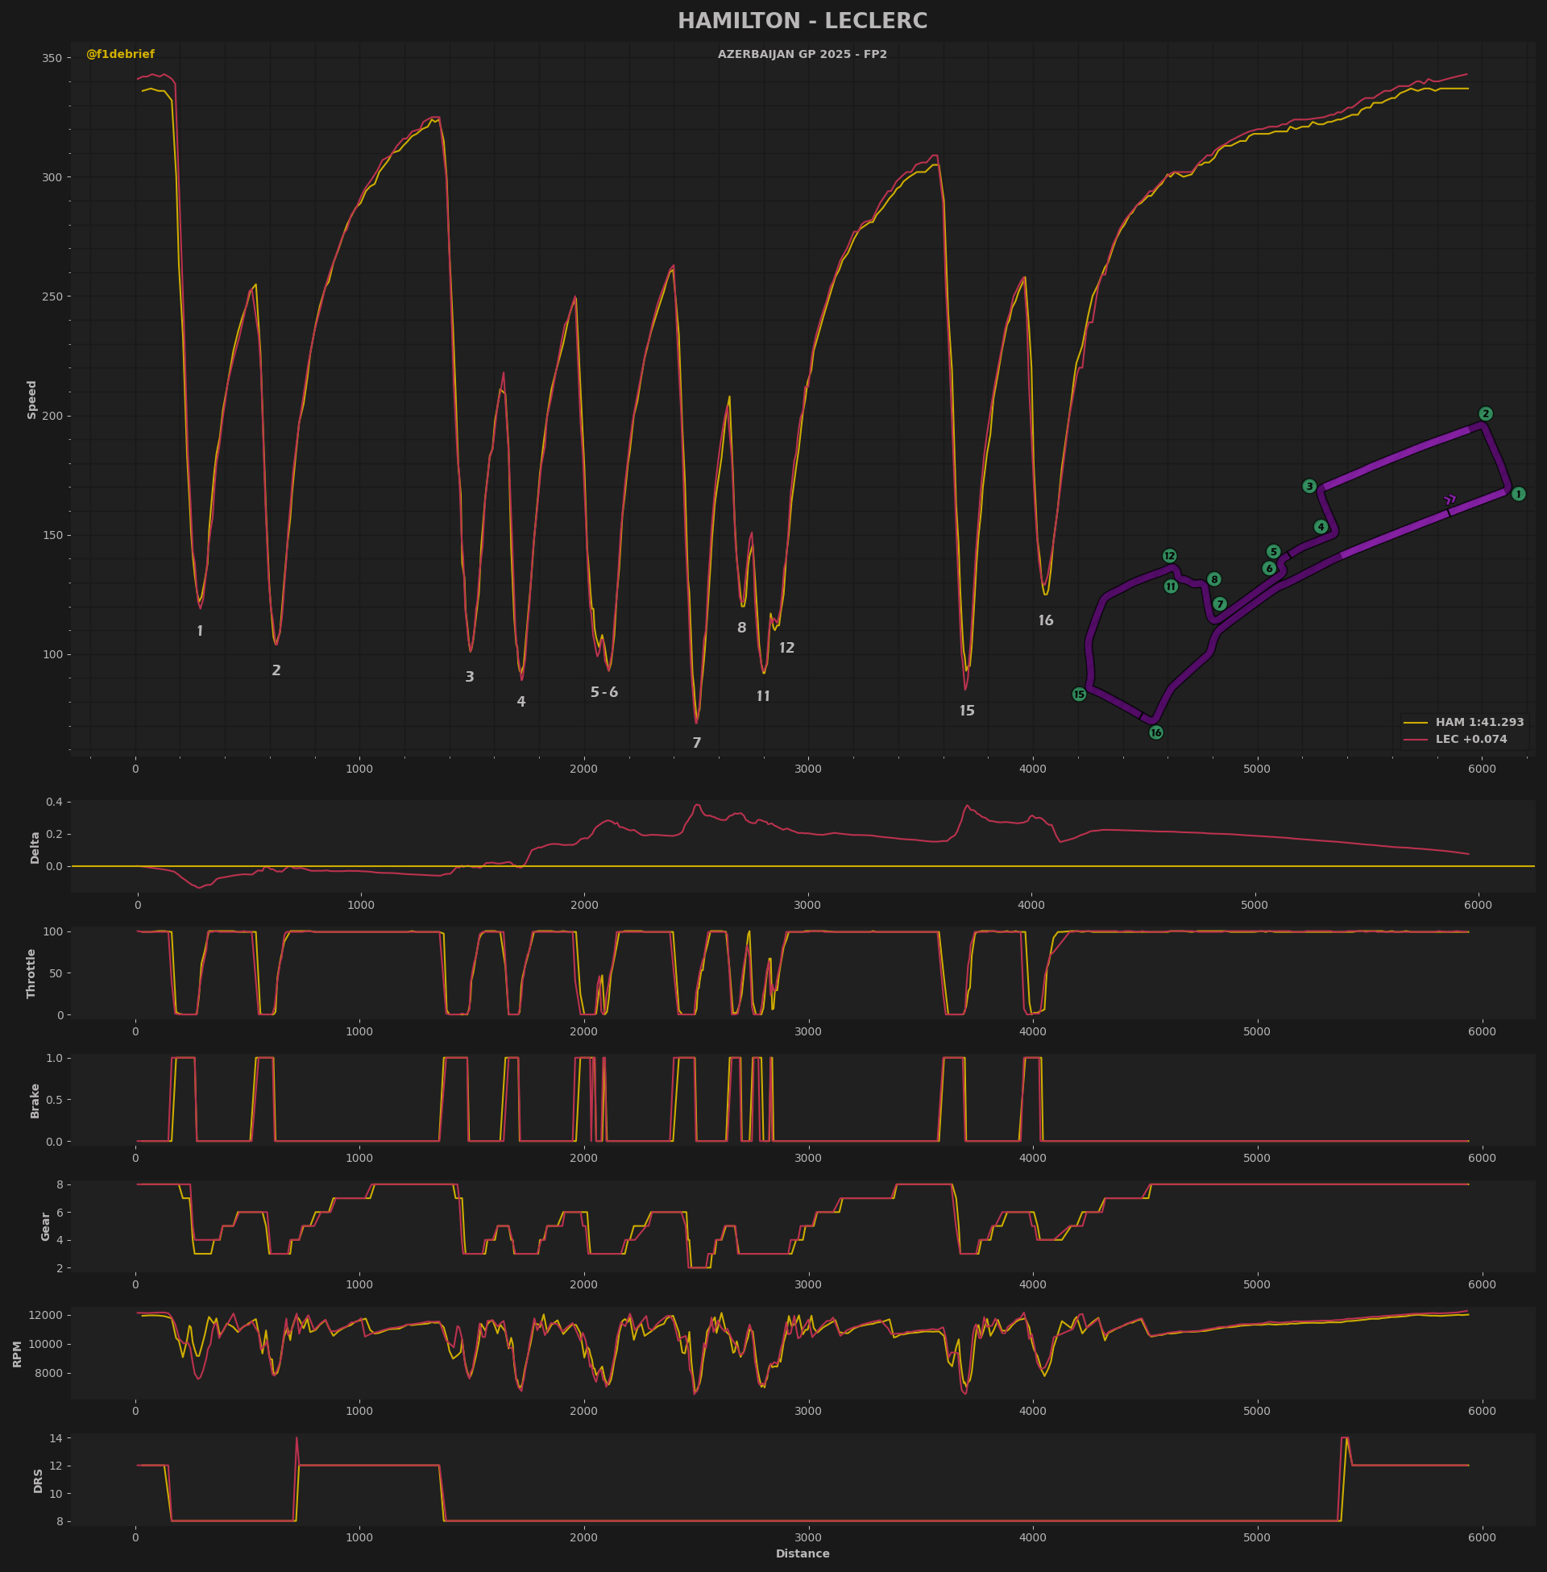Viewport: 1547px width, 1572px height.
Task: Select the turn 7 marker on the circuit map
Action: [1220, 604]
